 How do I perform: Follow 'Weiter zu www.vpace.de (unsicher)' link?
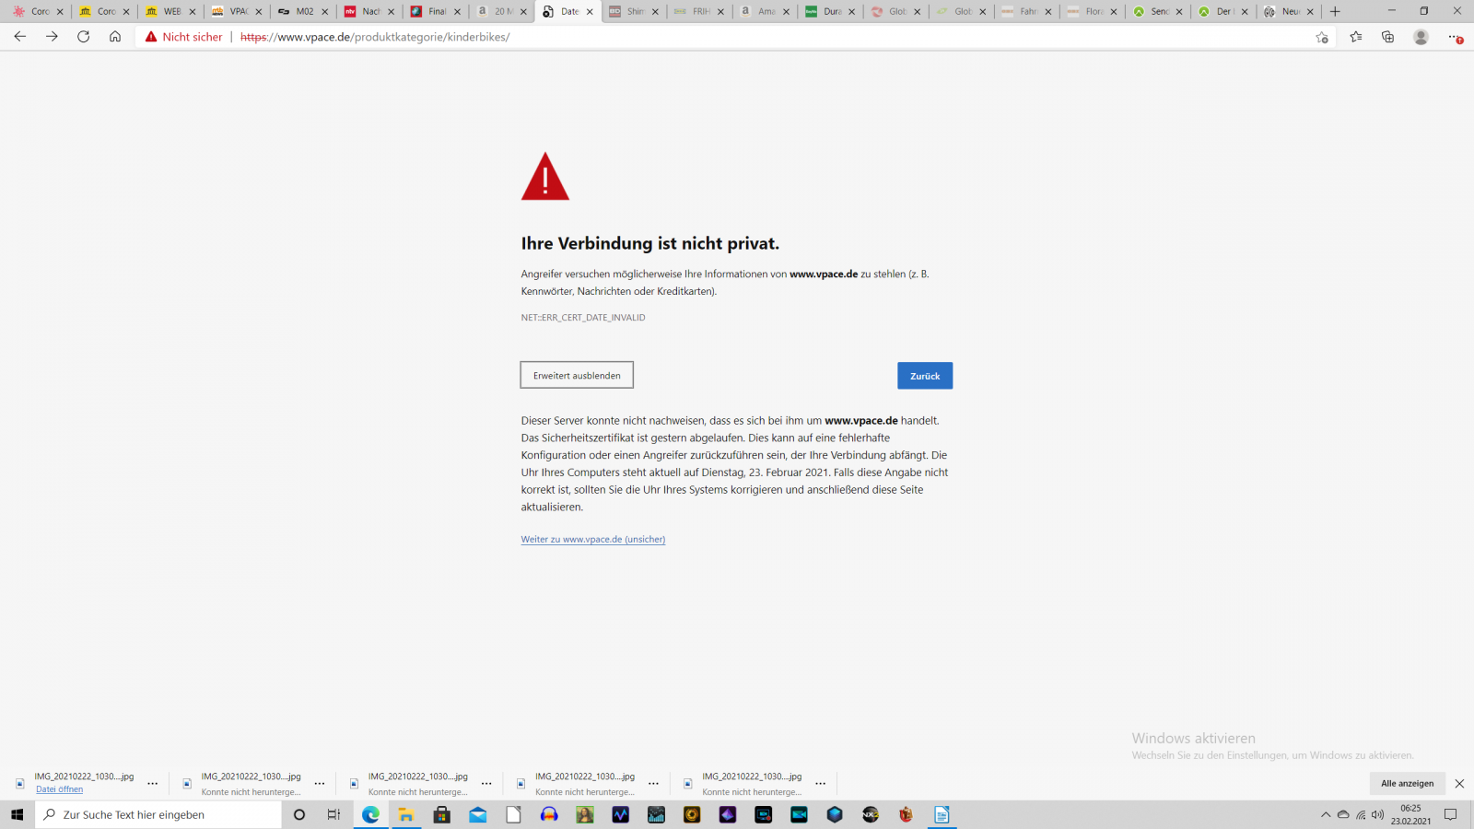592,540
